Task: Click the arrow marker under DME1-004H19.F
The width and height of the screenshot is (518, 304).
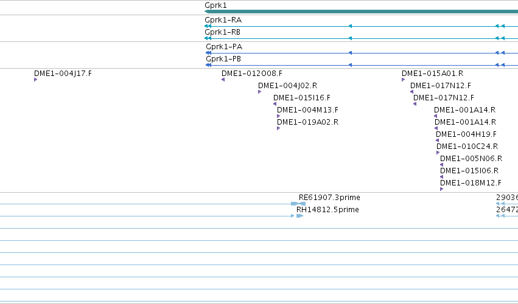Action: 438,140
